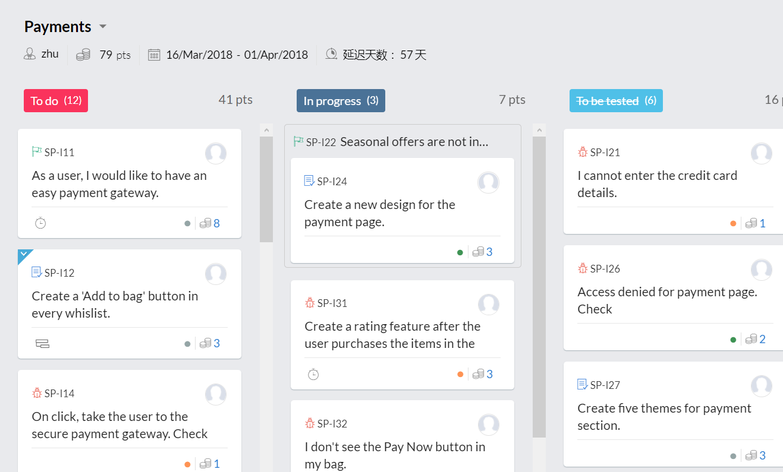
Task: Click orange priority dot on card SP-I21
Action: pyautogui.click(x=733, y=224)
